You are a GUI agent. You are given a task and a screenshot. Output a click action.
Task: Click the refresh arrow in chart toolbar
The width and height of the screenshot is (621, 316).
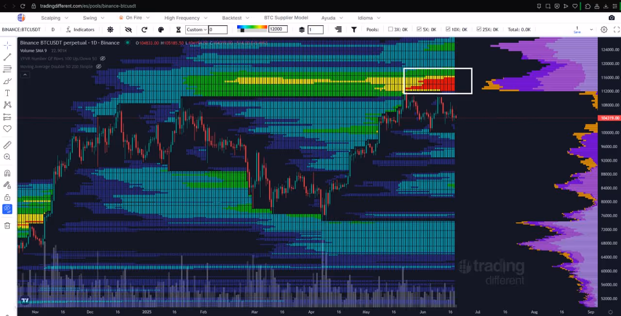pyautogui.click(x=144, y=30)
